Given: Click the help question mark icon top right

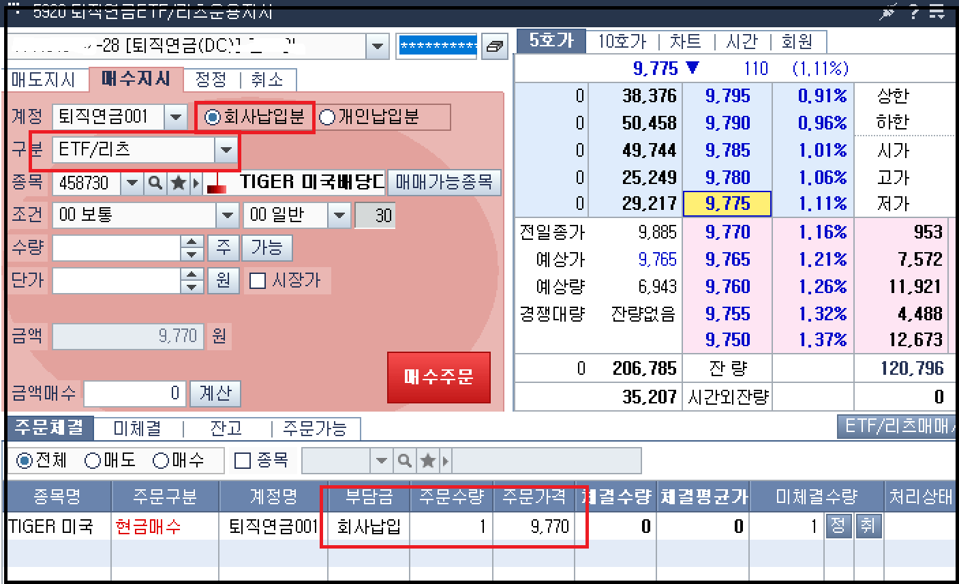Looking at the screenshot, I should click(x=913, y=12).
